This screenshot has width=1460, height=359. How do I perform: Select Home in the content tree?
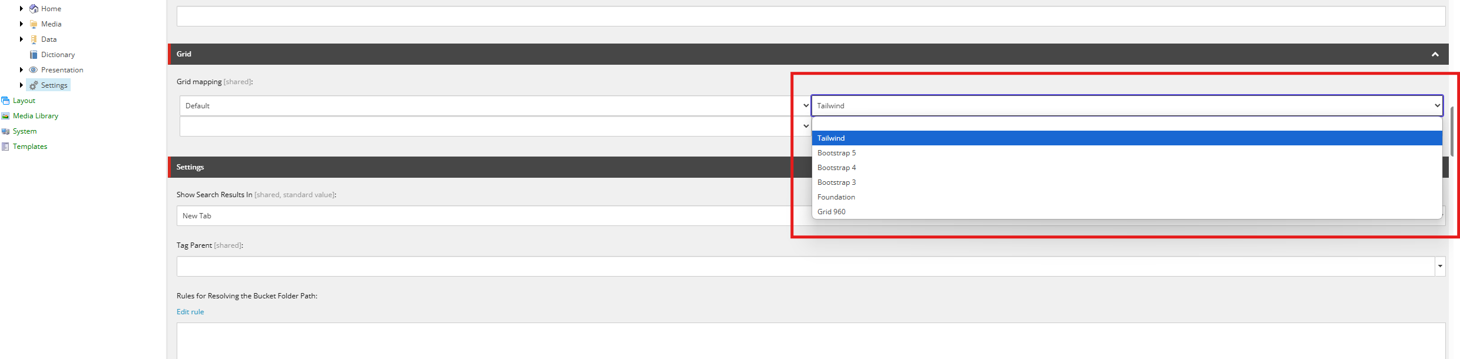click(51, 9)
